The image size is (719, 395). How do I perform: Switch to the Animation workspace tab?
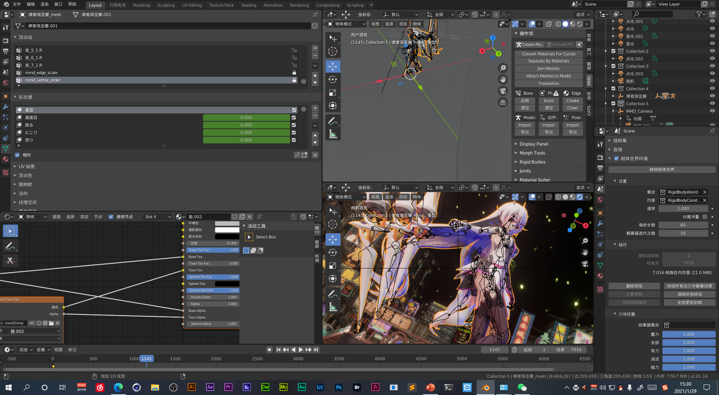click(273, 5)
